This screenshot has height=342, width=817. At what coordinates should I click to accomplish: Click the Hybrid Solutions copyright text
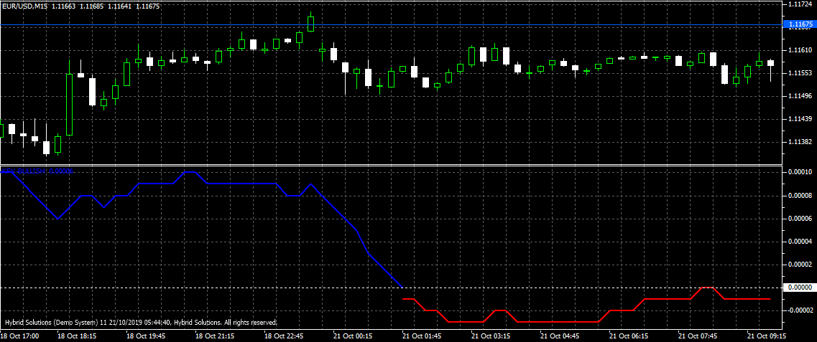[140, 323]
